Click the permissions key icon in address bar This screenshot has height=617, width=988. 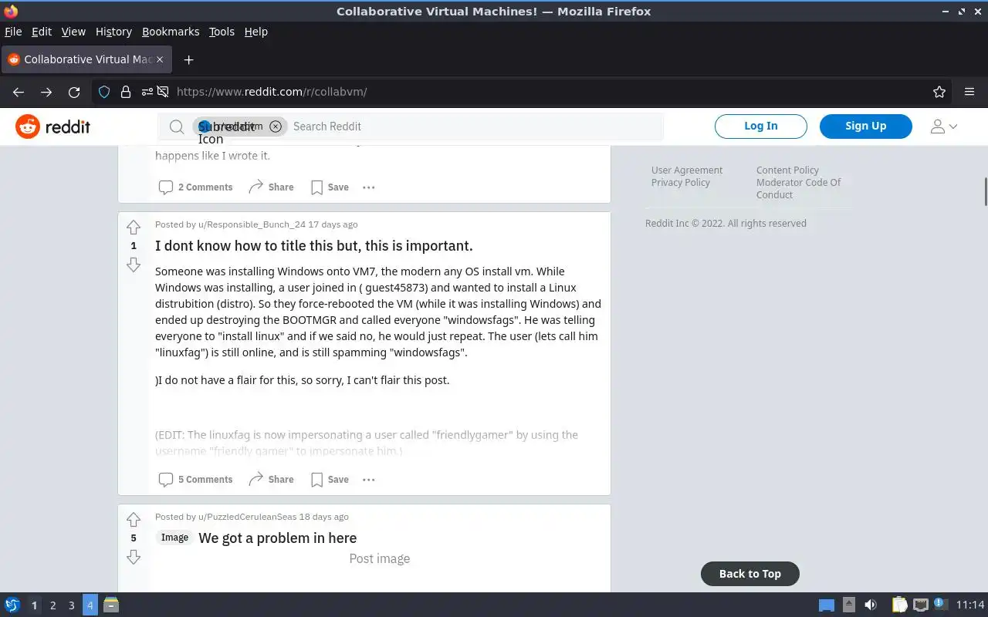(147, 92)
